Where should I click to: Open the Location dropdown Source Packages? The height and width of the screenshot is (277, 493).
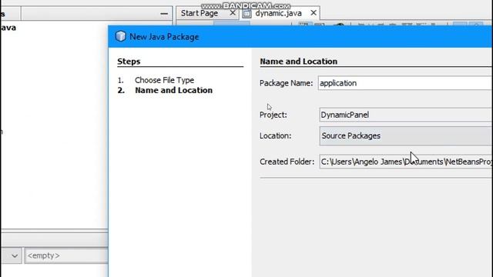tap(406, 136)
